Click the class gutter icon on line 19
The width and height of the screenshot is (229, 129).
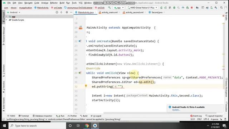(81, 28)
